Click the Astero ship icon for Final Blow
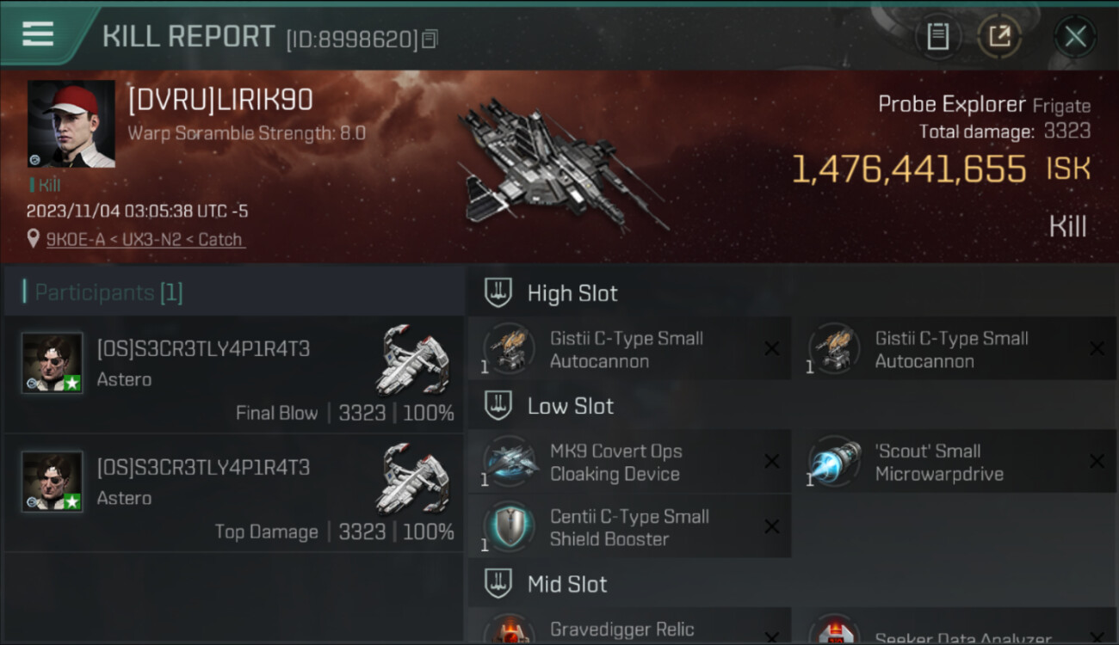Screen dimensions: 1119x645 [x=415, y=359]
